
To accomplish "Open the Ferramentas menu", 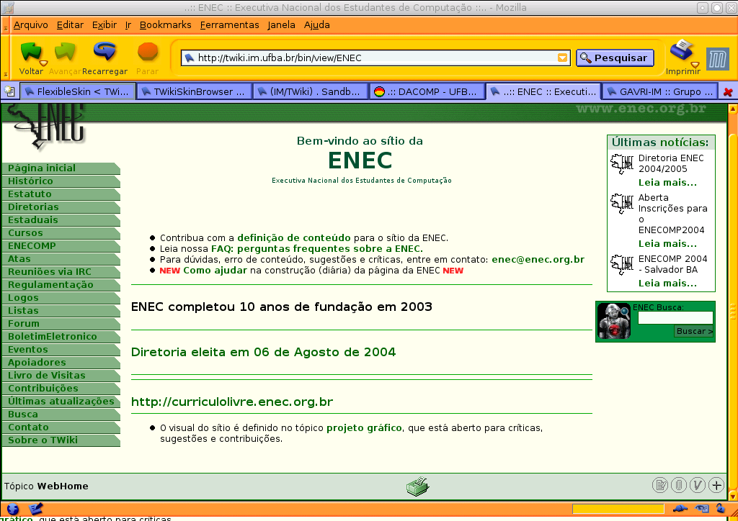I will pos(229,24).
